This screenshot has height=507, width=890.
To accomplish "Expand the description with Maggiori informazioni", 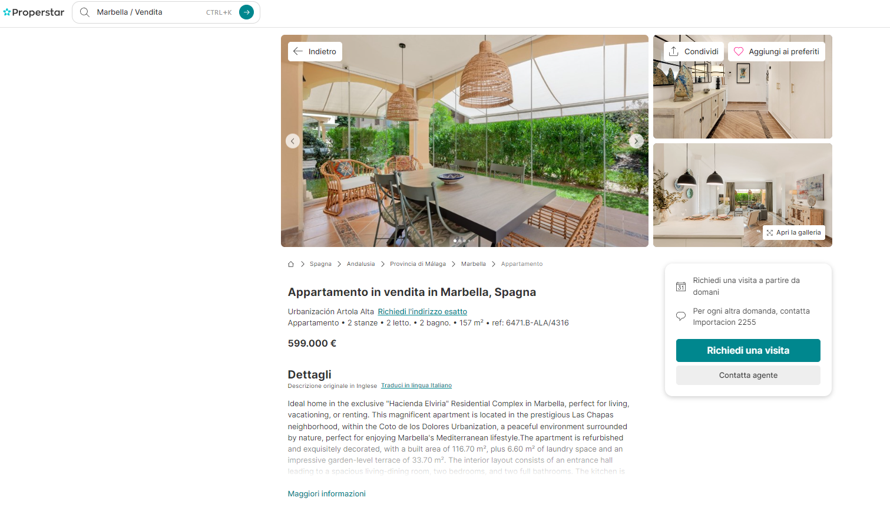I will click(x=327, y=494).
